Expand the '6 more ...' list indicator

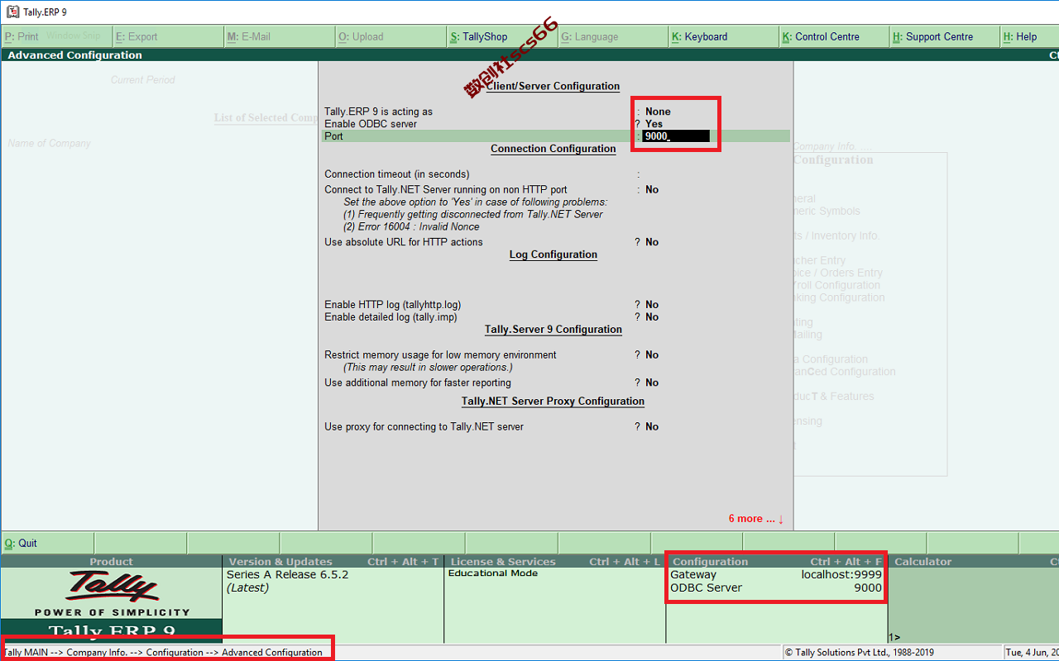756,519
